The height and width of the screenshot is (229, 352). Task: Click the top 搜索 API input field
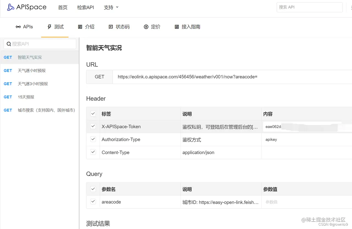click(x=309, y=7)
